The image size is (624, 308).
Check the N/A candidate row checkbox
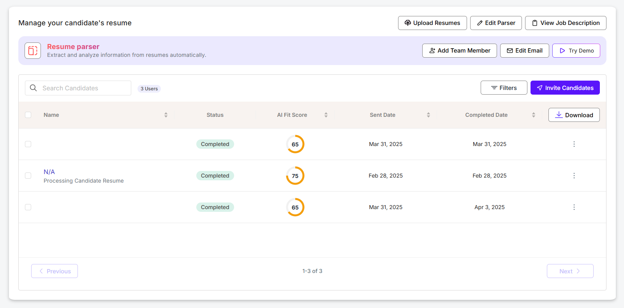[28, 176]
